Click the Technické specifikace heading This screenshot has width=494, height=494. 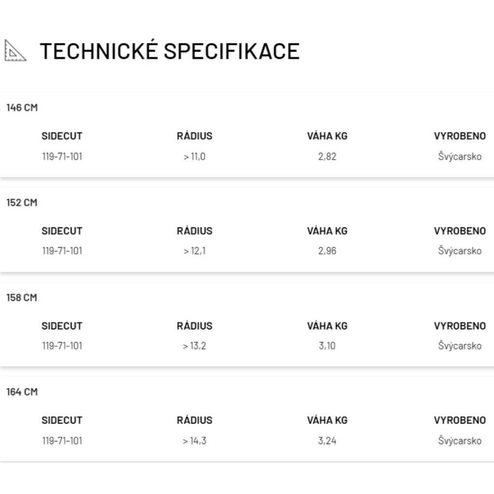pos(169,51)
